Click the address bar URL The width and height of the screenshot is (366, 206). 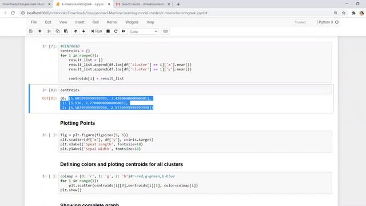click(117, 13)
